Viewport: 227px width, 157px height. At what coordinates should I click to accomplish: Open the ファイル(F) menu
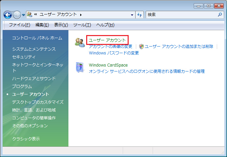tap(19, 25)
